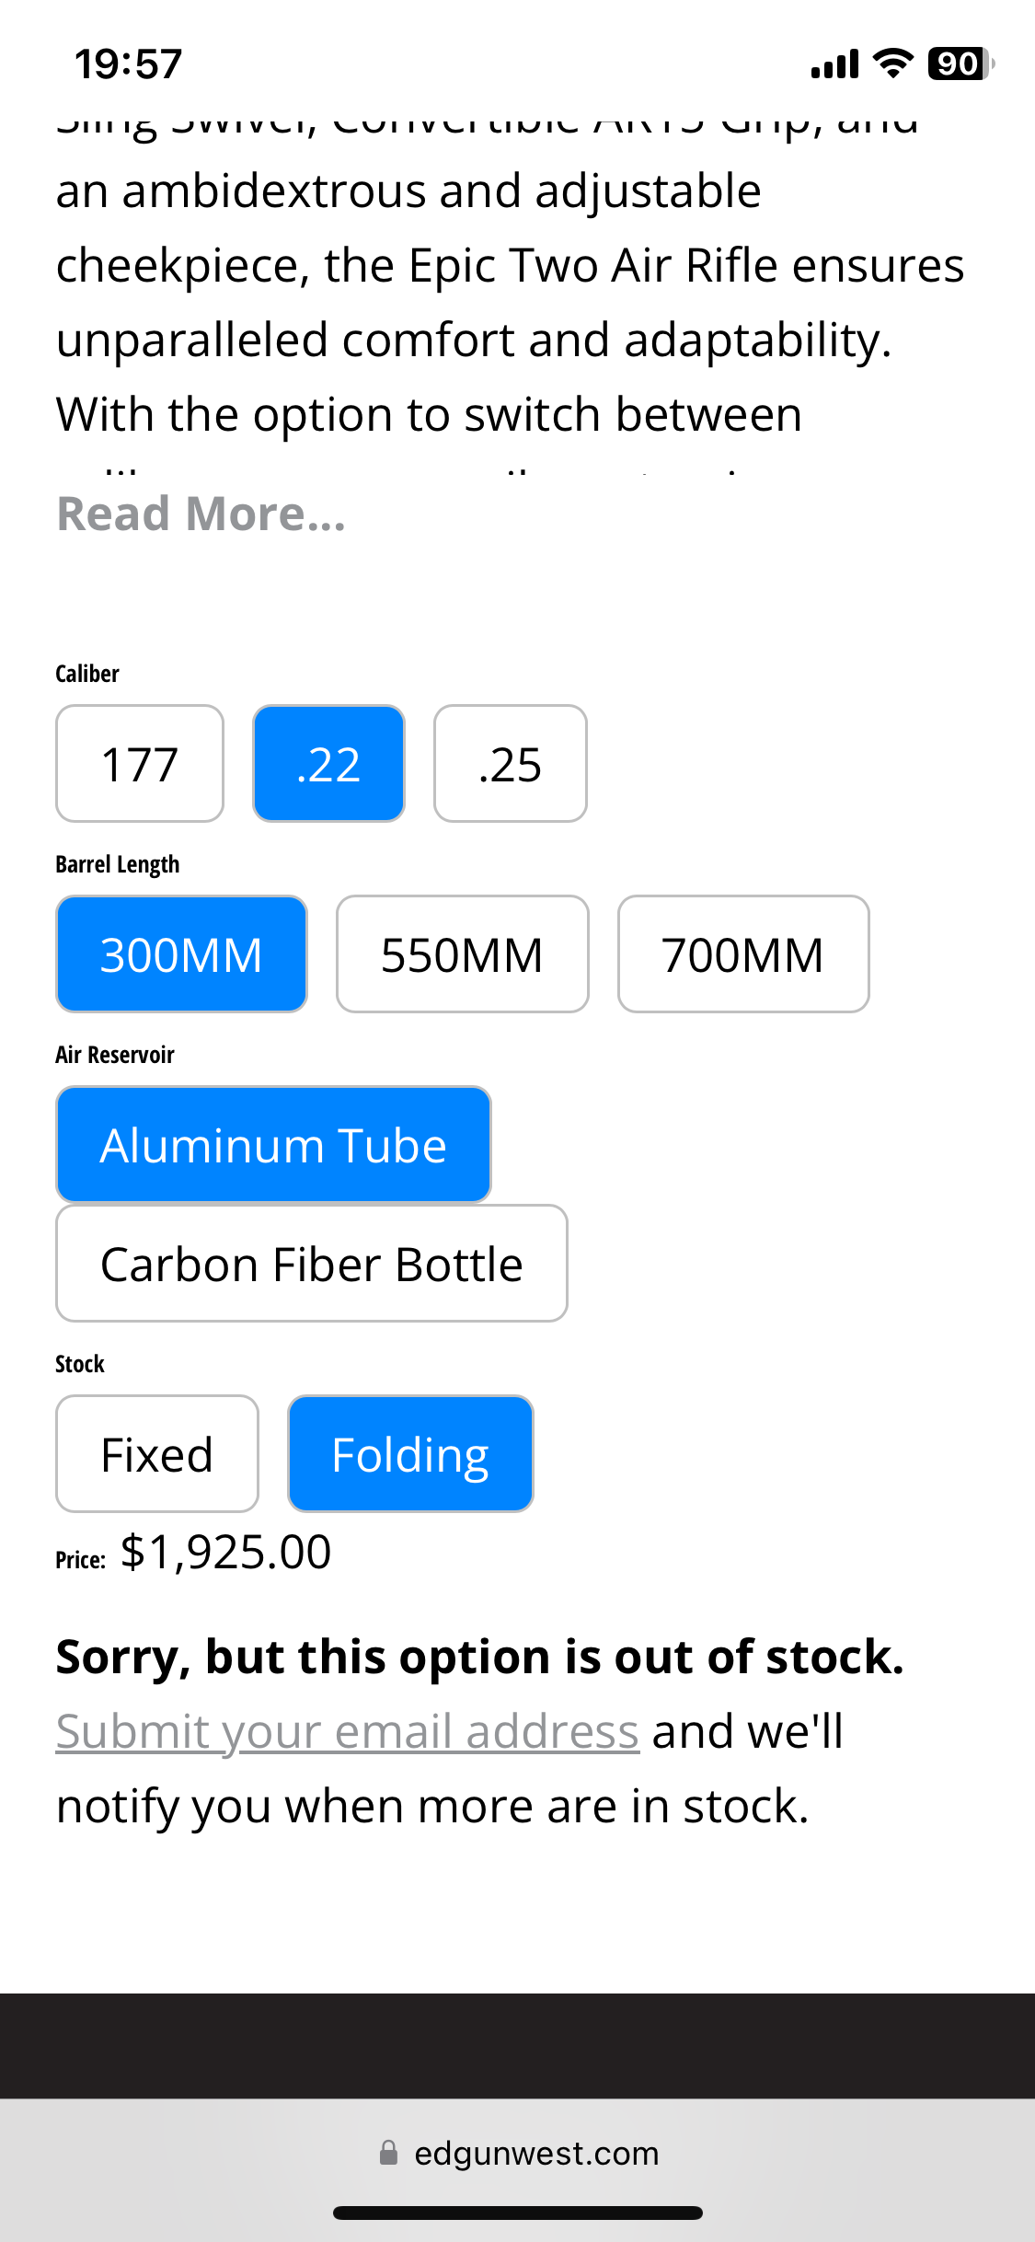
Task: Tap the lock icon beside the URL
Action: tap(389, 2152)
